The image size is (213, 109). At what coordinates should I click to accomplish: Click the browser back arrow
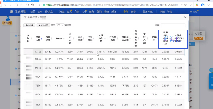5,5
